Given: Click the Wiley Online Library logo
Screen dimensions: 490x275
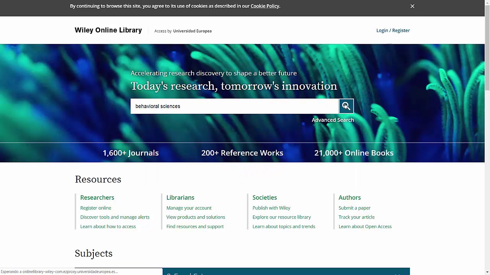Looking at the screenshot, I should (108, 30).
